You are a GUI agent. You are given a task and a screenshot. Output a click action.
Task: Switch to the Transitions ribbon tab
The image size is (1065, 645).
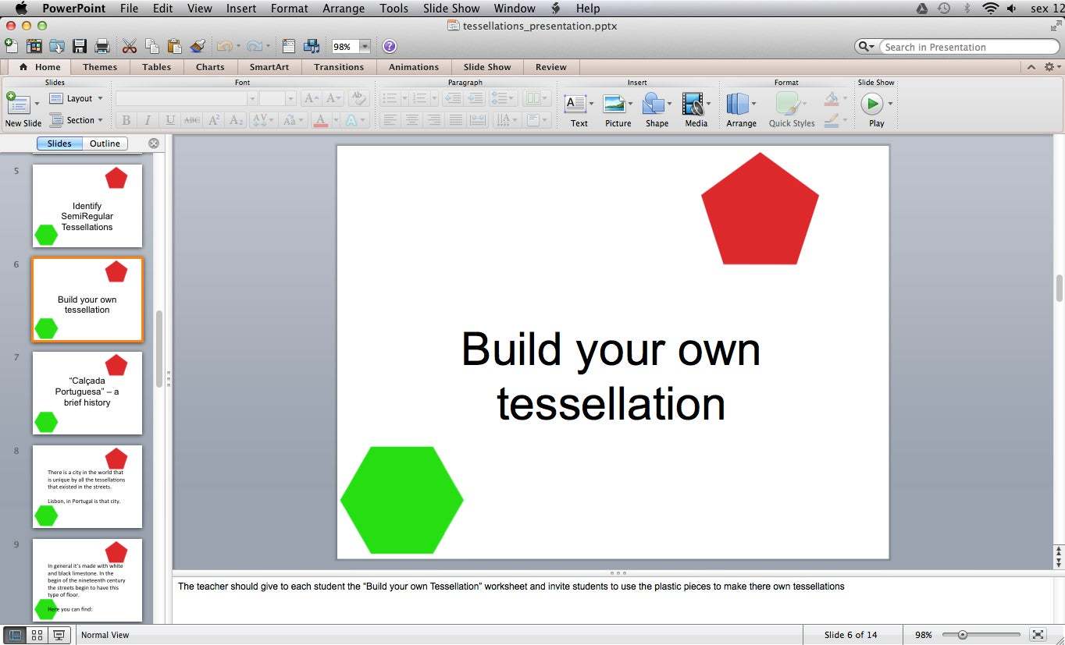(338, 67)
